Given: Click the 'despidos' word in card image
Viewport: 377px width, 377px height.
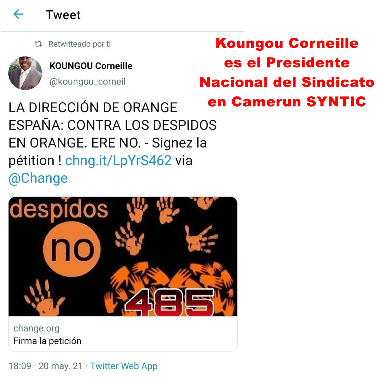Looking at the screenshot, I should pos(59,209).
